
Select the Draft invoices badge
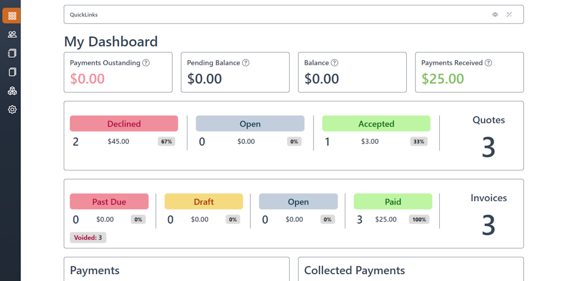tap(204, 201)
